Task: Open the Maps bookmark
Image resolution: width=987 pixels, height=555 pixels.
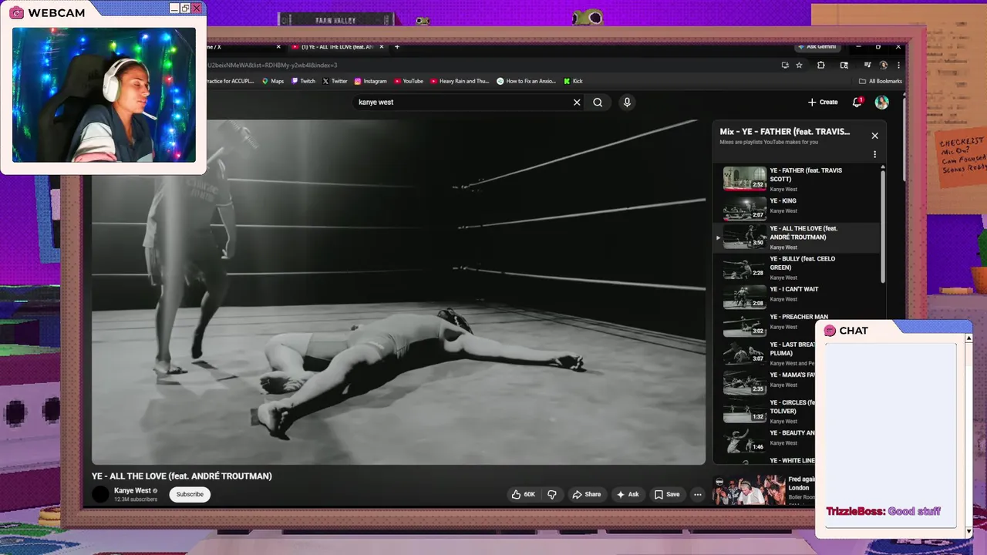Action: 273,81
